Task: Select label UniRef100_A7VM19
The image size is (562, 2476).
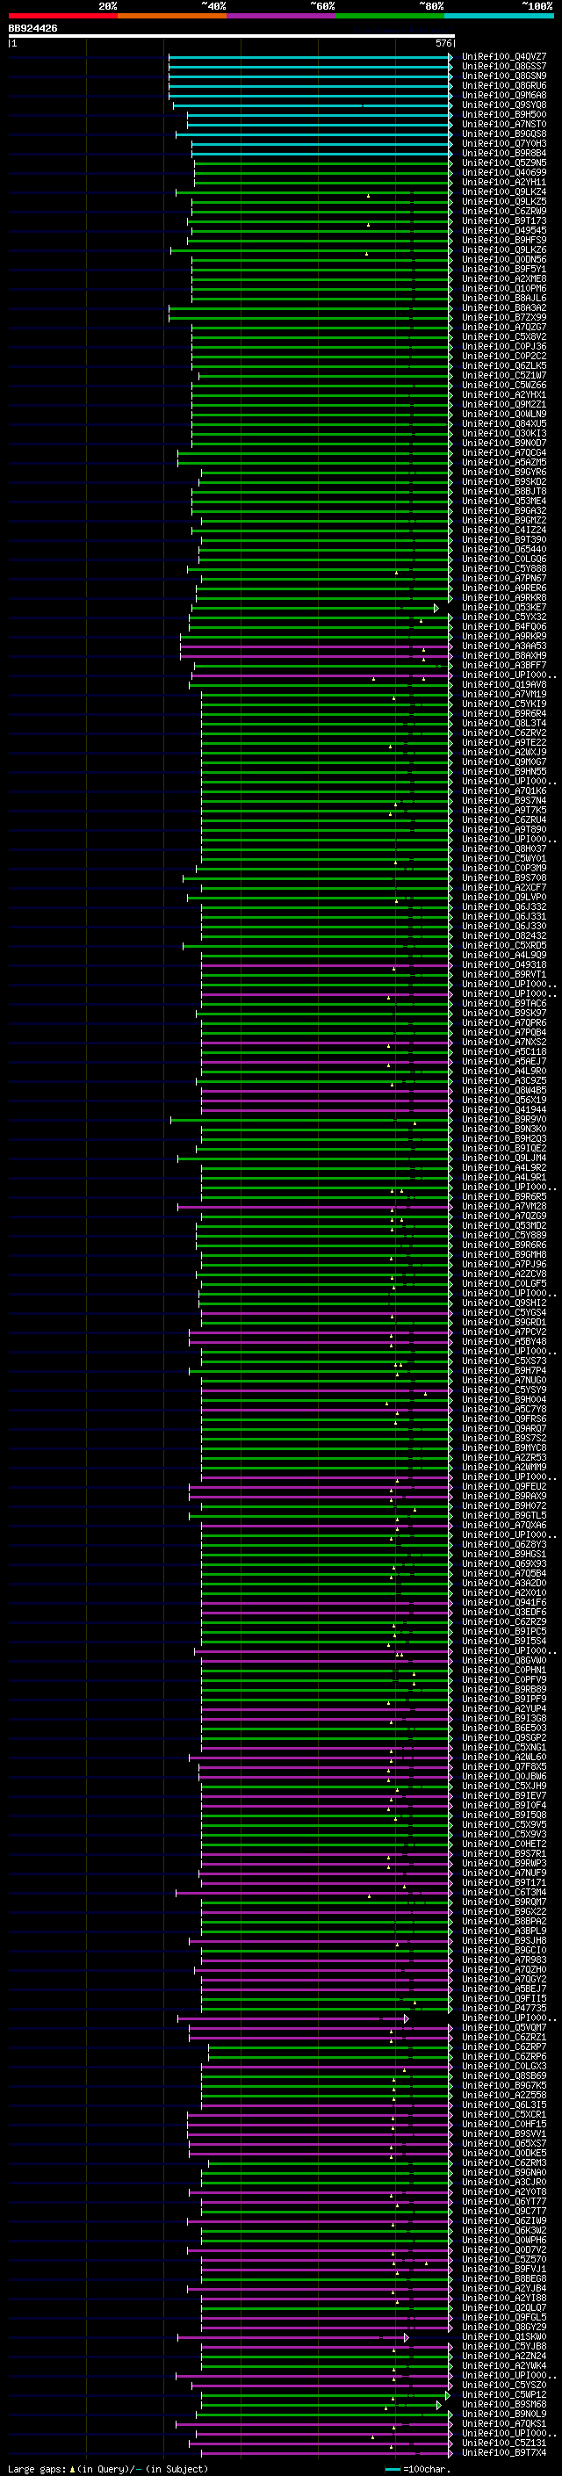Action: click(504, 695)
